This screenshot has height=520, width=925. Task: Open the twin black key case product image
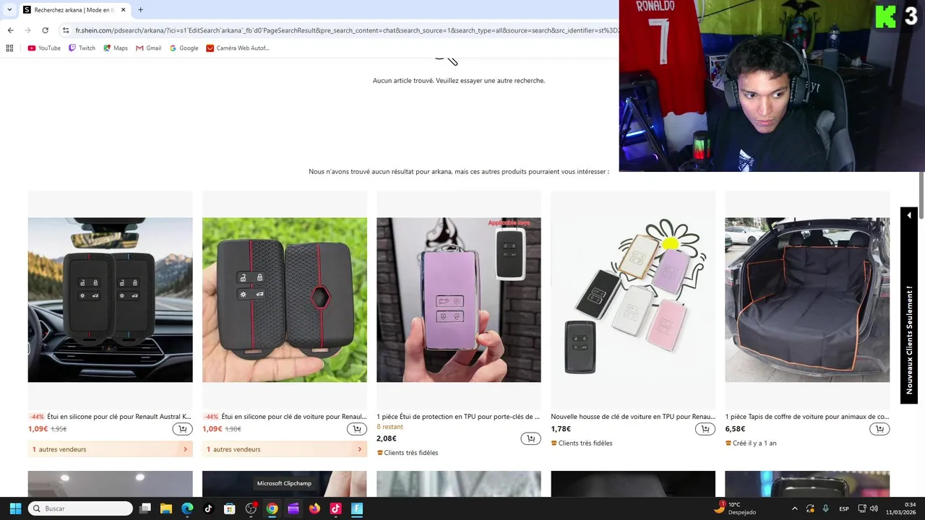[x=111, y=300]
